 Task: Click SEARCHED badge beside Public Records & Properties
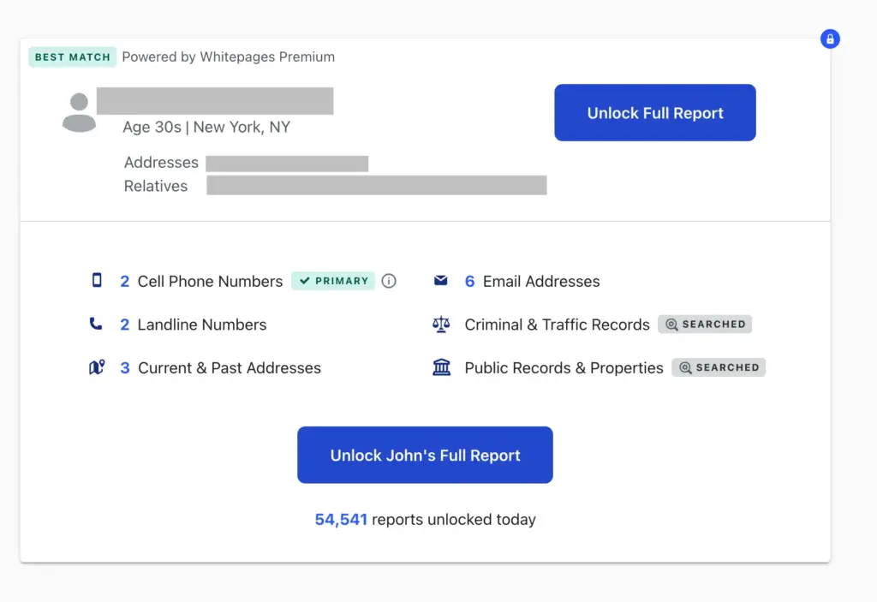(x=719, y=367)
